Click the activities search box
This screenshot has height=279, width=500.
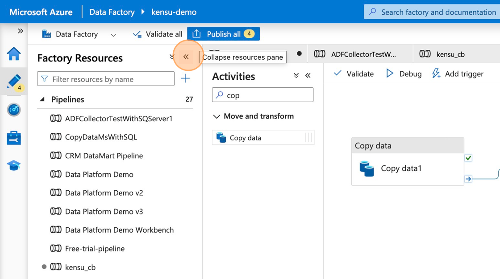263,95
